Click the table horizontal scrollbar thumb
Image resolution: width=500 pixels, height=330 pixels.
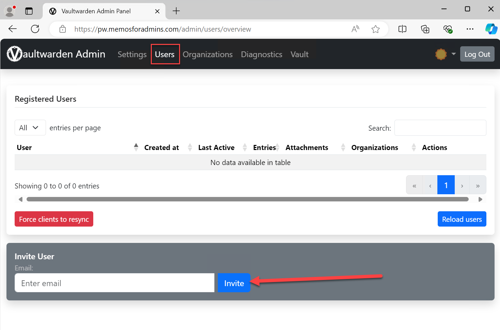tap(247, 199)
